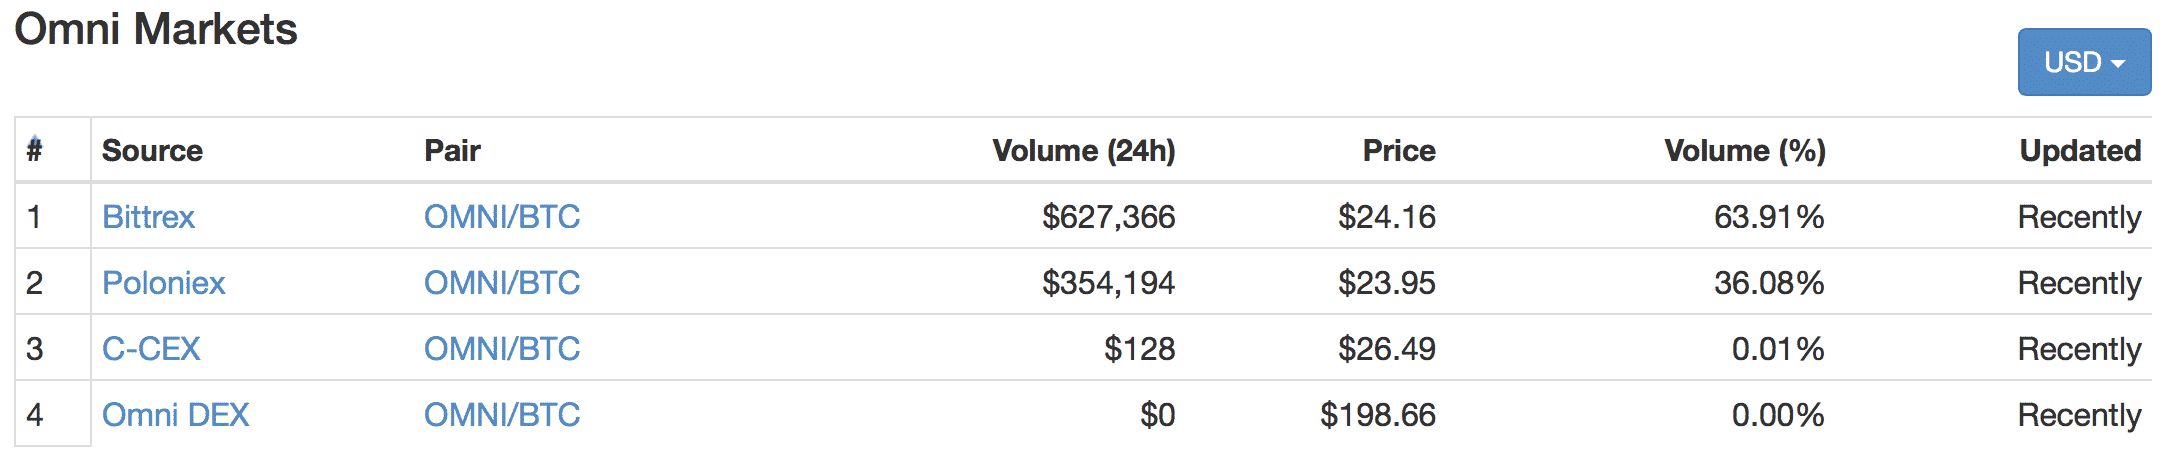Viewport: 2162px width, 457px height.
Task: Select the $627,366 volume cell
Action: coord(1109,217)
